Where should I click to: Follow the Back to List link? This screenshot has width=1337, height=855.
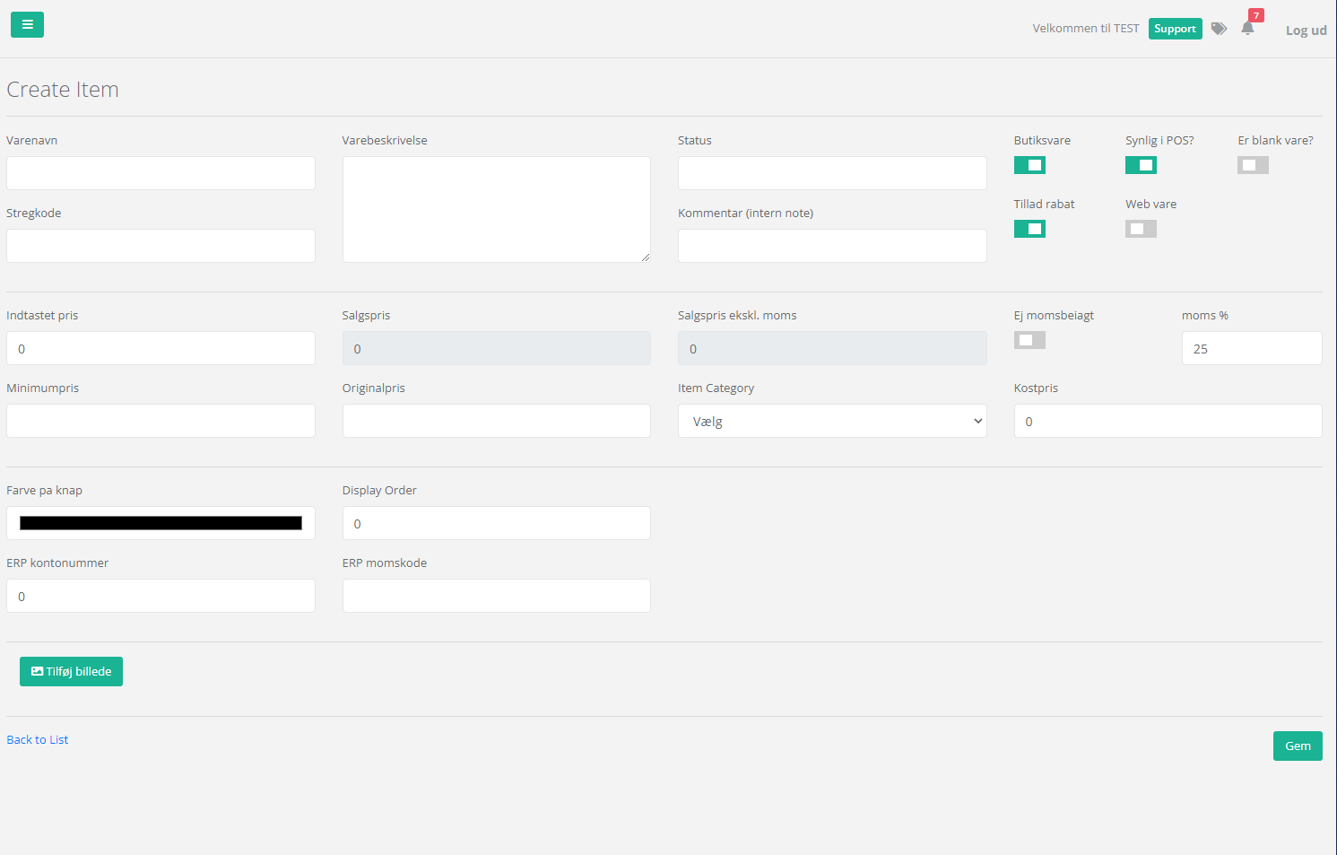tap(38, 739)
